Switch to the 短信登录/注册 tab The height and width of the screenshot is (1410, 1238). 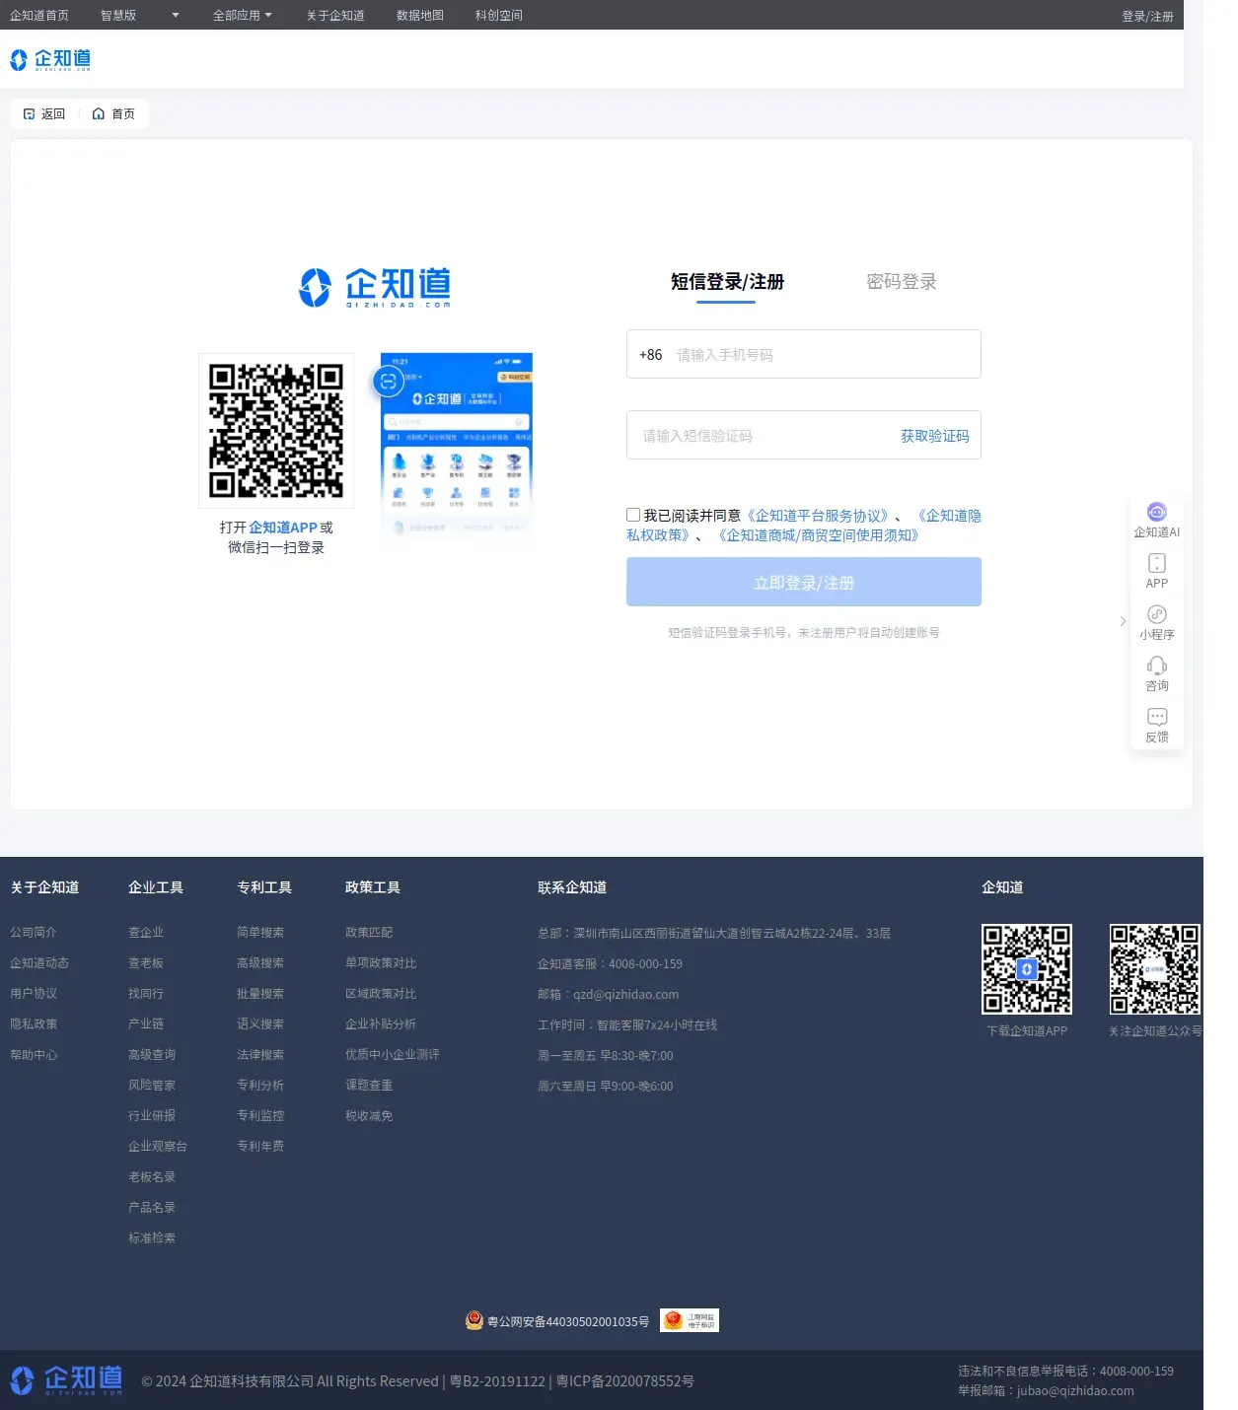(x=727, y=282)
